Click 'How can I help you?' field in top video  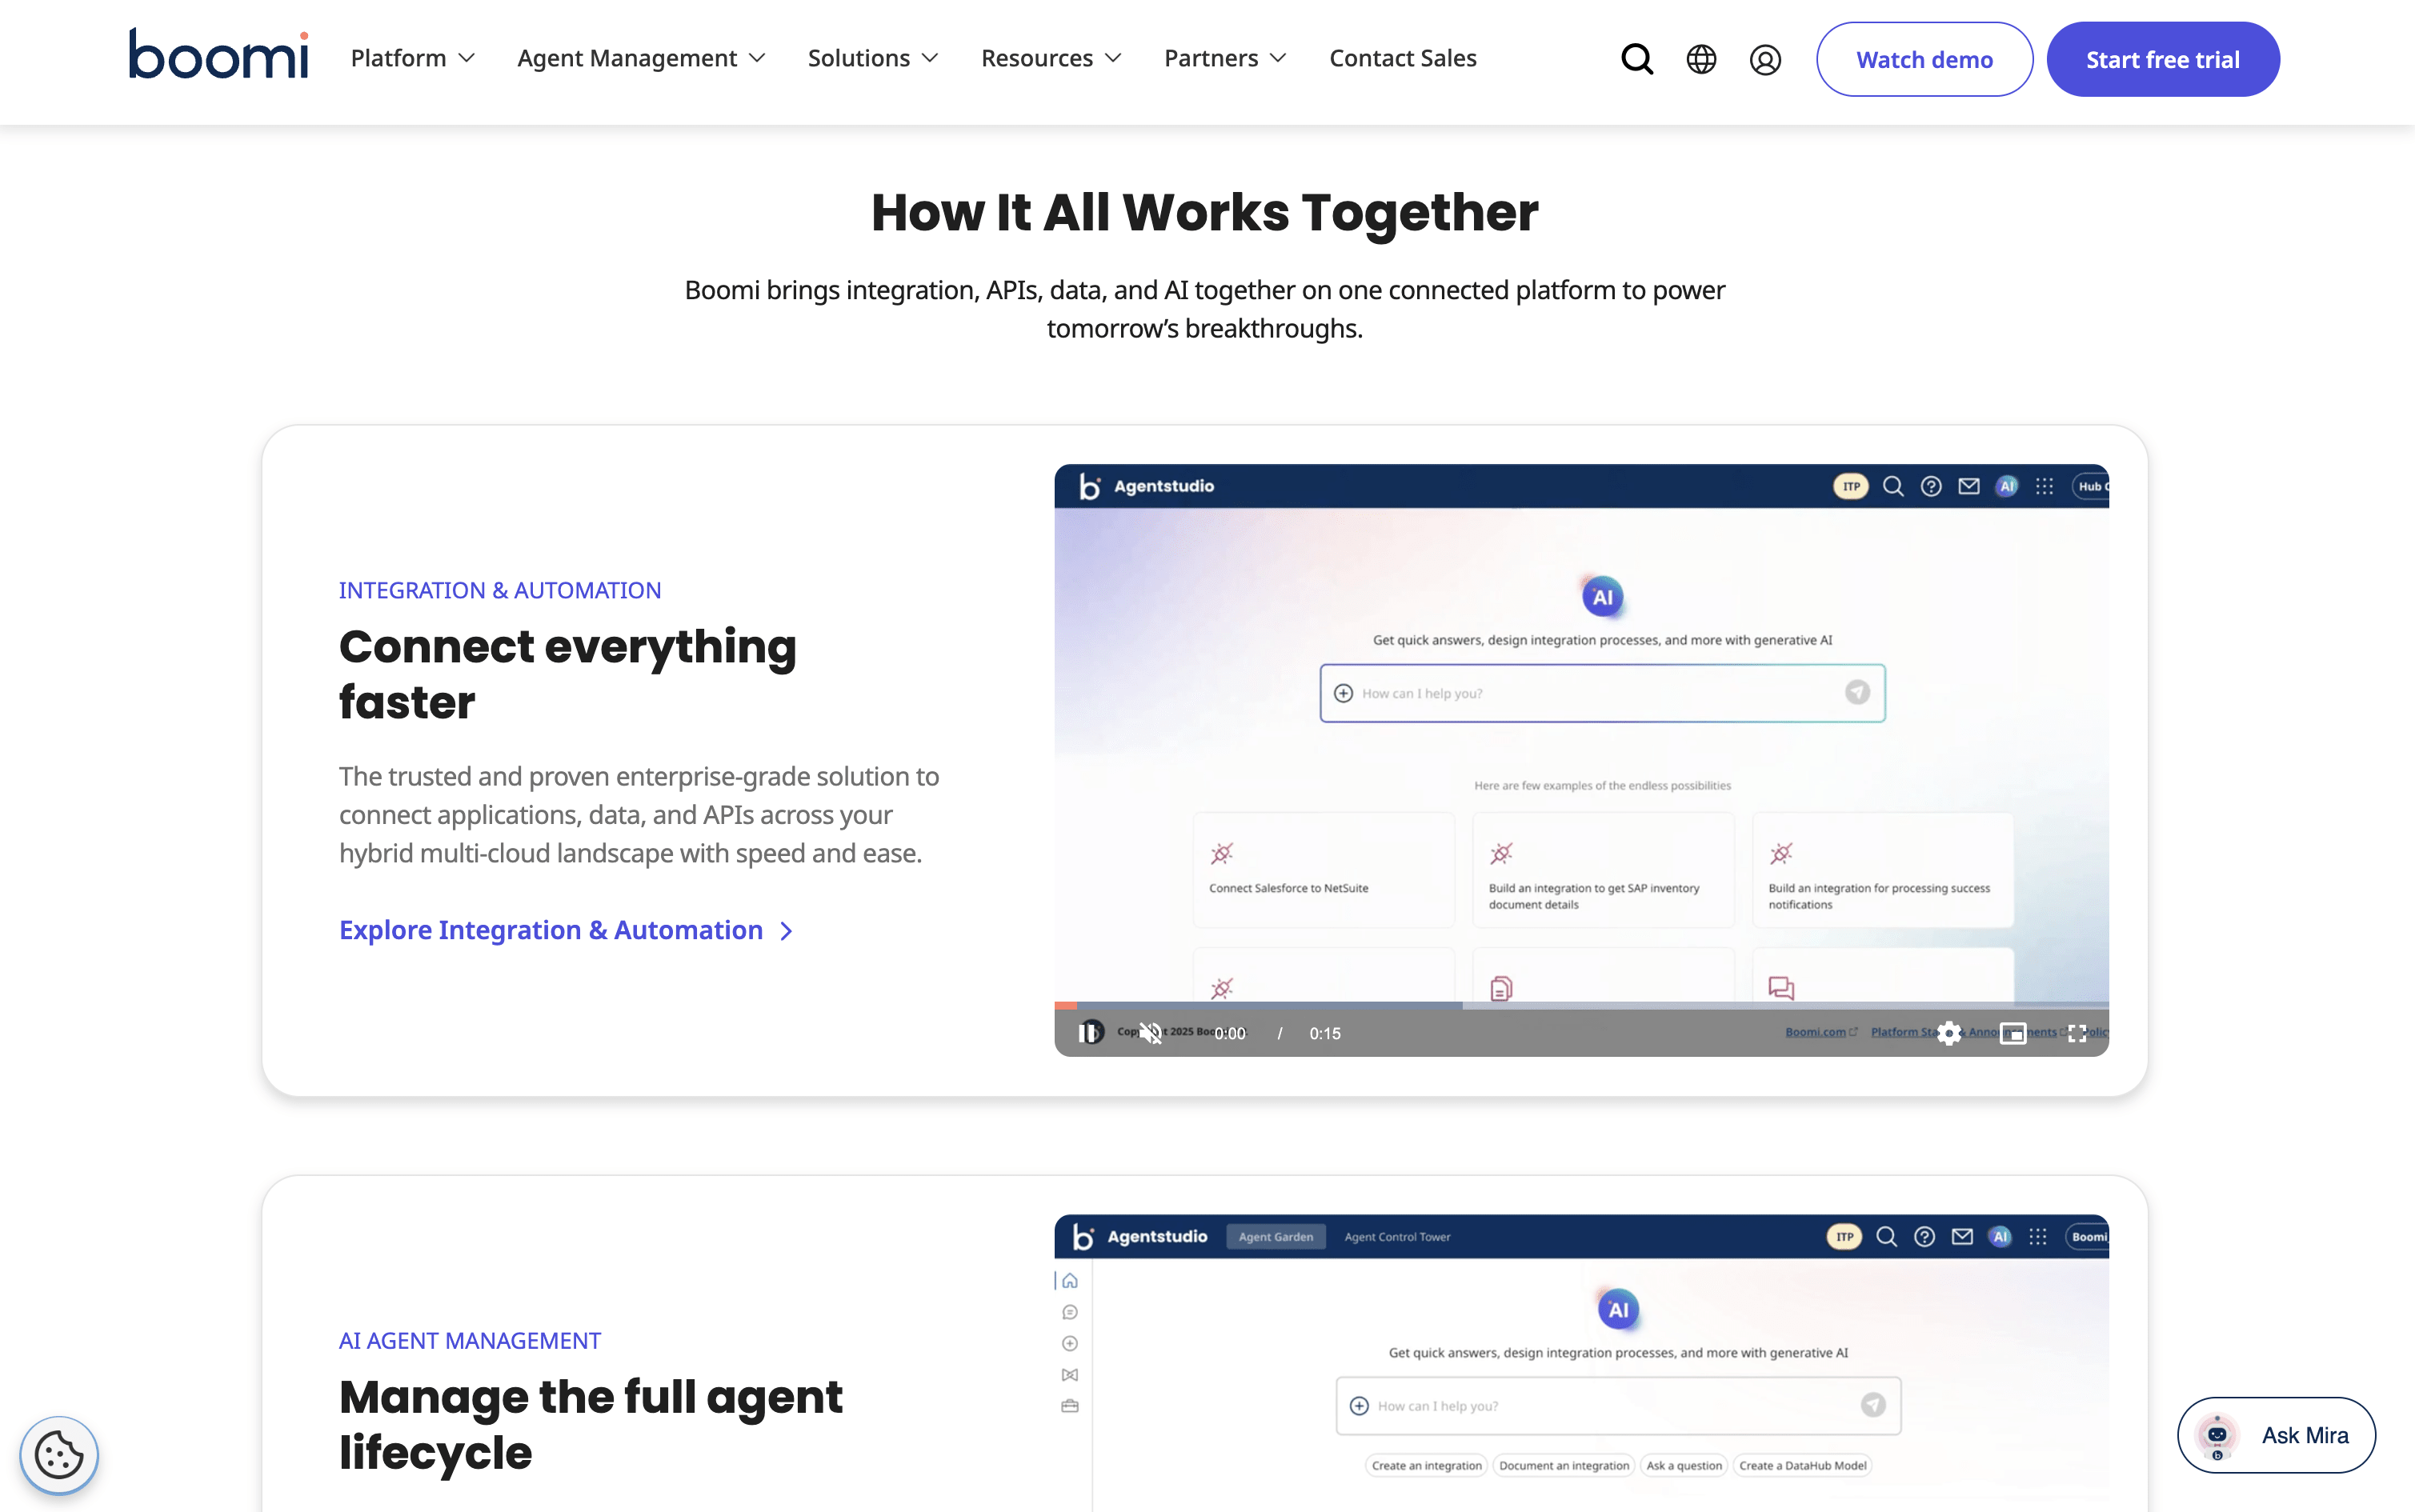tap(1602, 693)
